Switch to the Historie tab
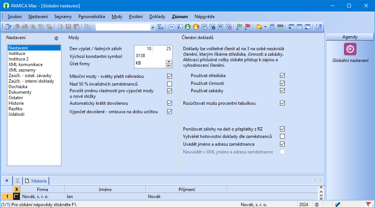The image size is (375, 208). point(36,181)
